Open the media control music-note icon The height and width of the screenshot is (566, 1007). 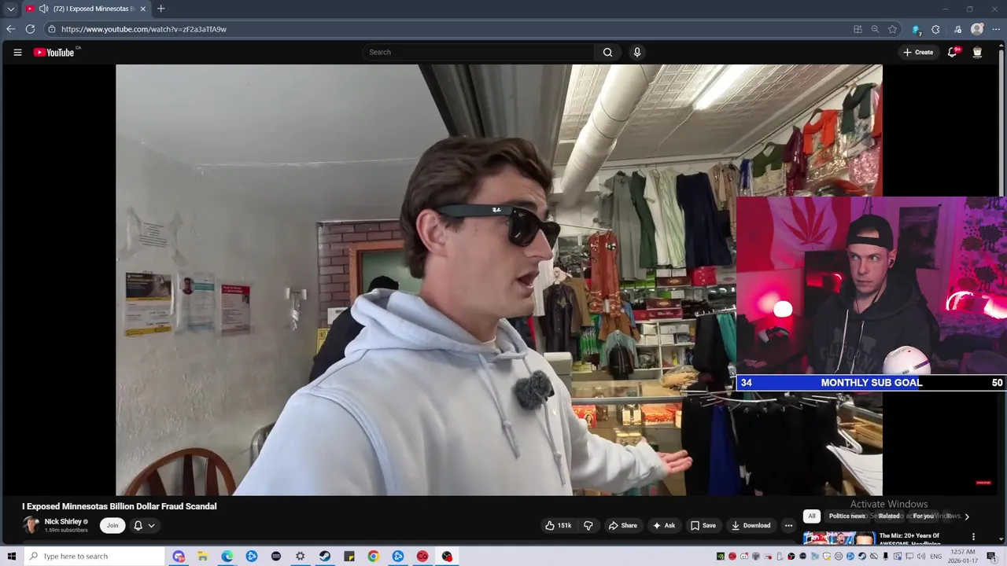tap(957, 29)
